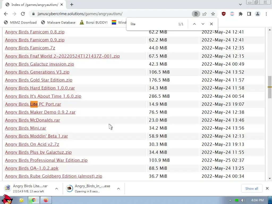Image resolution: width=272 pixels, height=204 pixels.
Task: Open Bonzi BUDDY! bookmark
Action: (94, 22)
